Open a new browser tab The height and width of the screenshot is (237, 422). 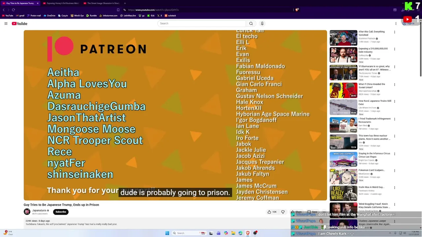125,3
